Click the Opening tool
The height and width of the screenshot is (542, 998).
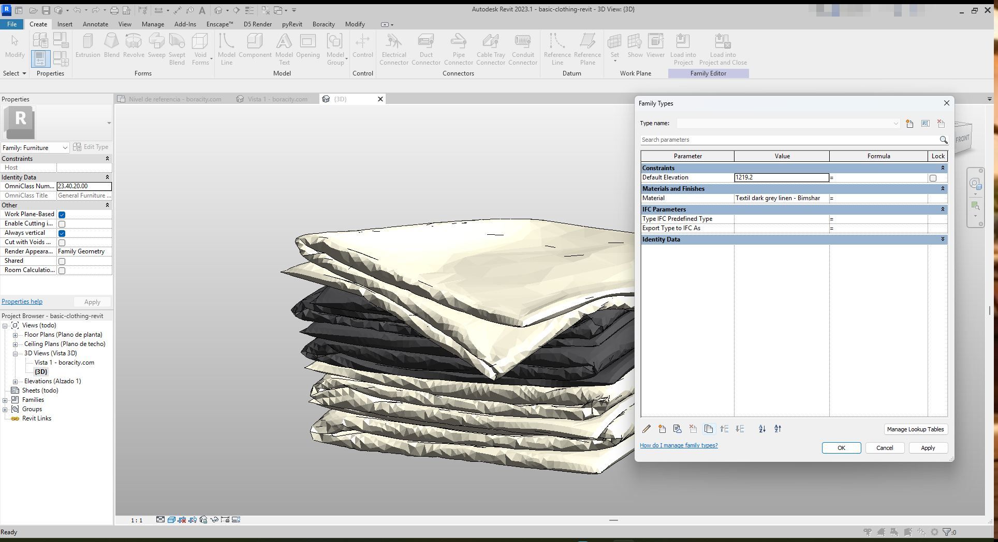click(x=307, y=46)
